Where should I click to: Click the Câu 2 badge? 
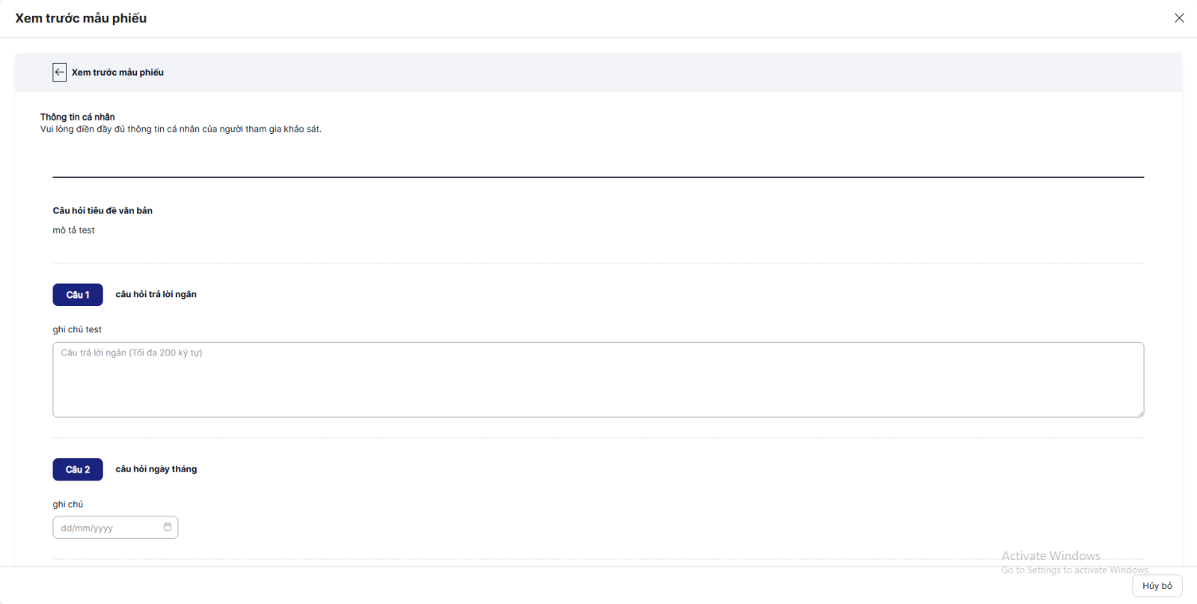tap(78, 469)
